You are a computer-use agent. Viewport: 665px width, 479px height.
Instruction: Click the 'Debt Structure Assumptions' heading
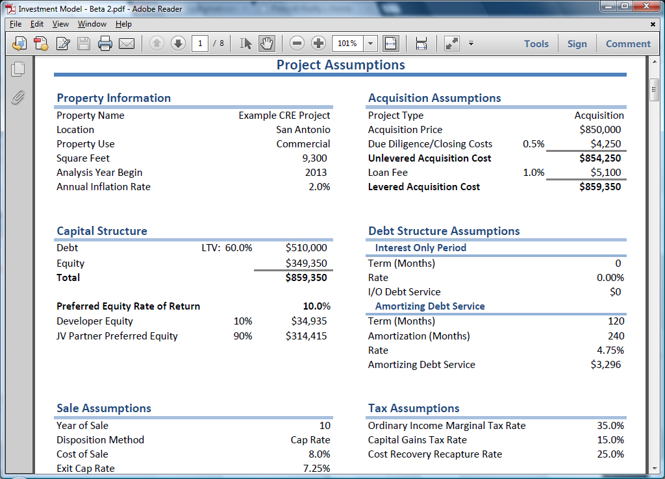point(444,231)
